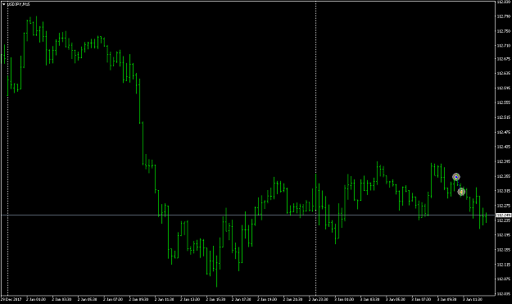Click the current price label 112.249
This screenshot has width=512, height=304.
point(504,216)
